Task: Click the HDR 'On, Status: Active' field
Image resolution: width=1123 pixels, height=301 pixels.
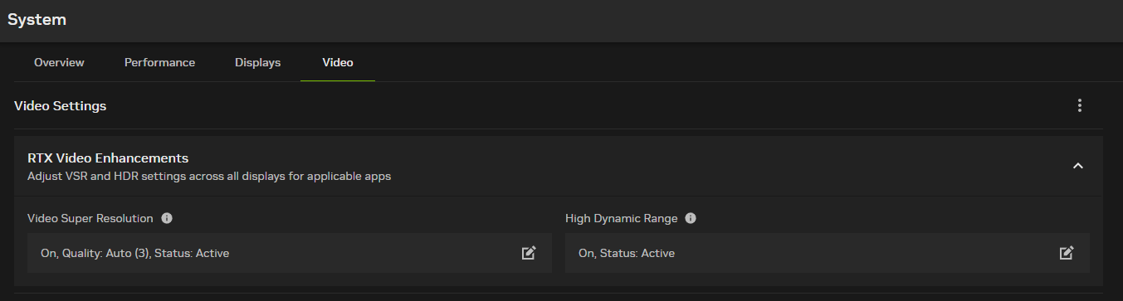Action: pyautogui.click(x=828, y=253)
